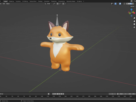Toggle X-ray mode

(x=124, y=4)
